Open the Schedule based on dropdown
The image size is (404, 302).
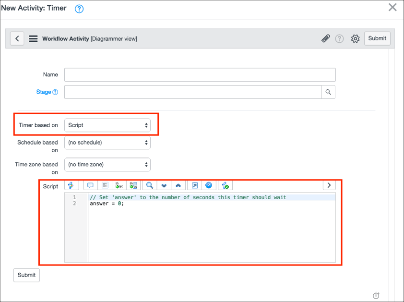[x=107, y=142]
